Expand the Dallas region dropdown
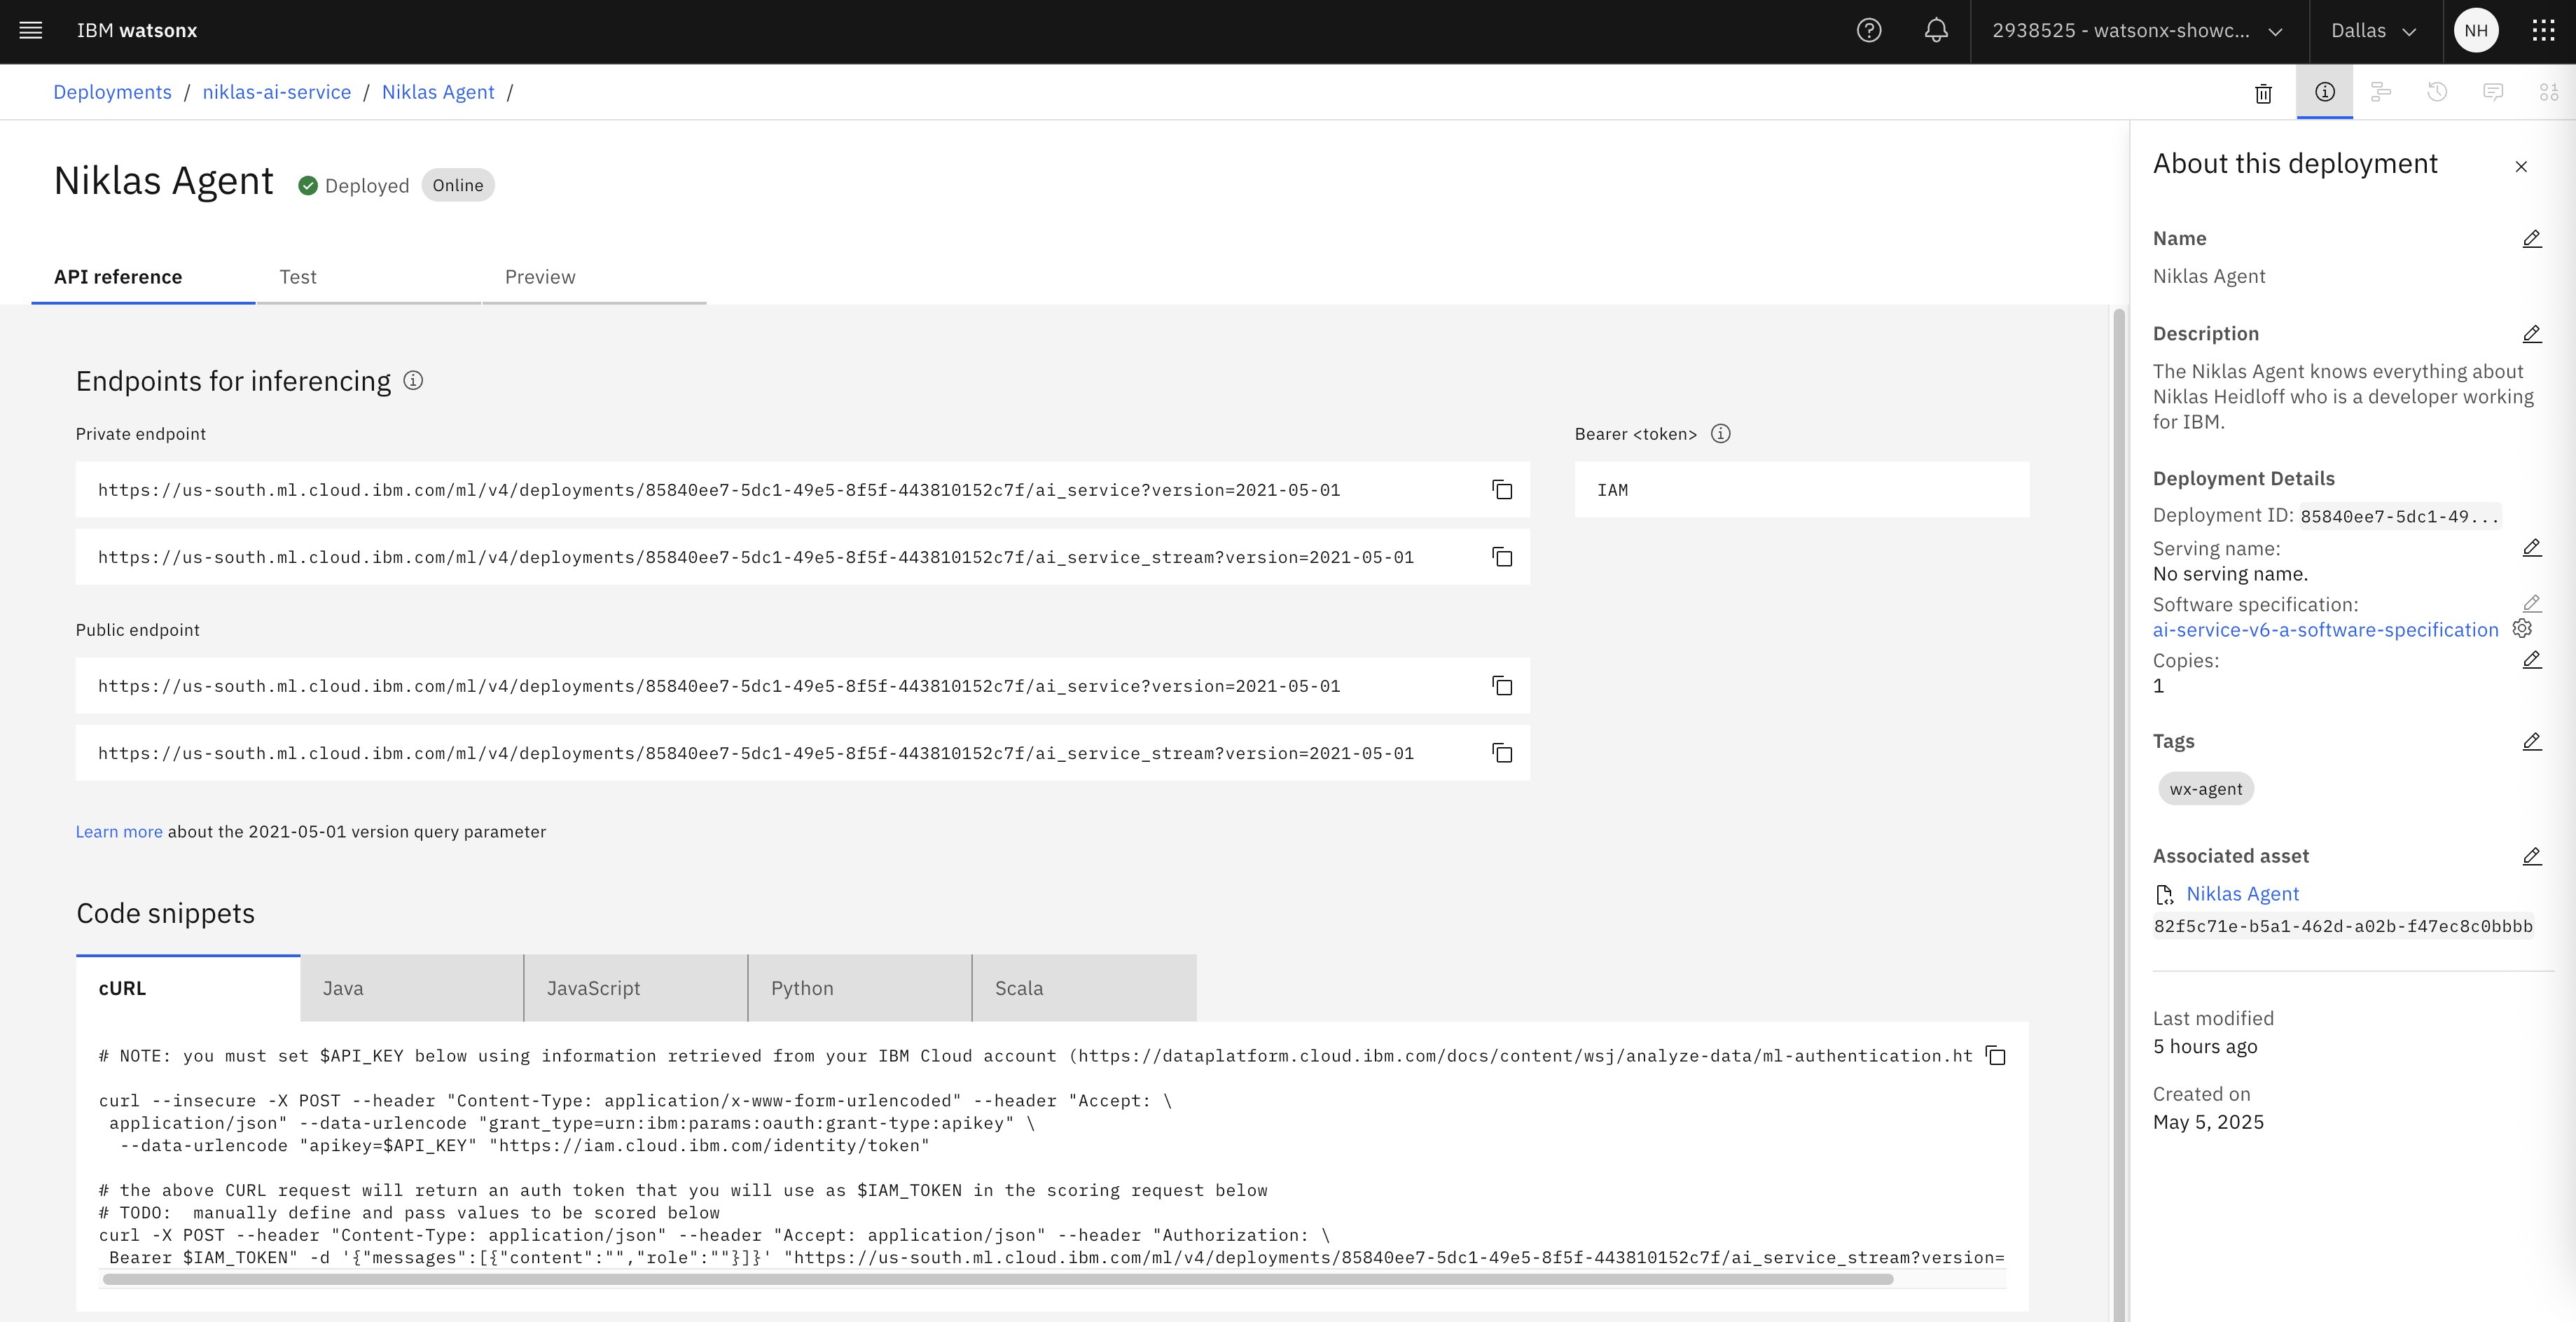2576x1322 pixels. (2374, 31)
